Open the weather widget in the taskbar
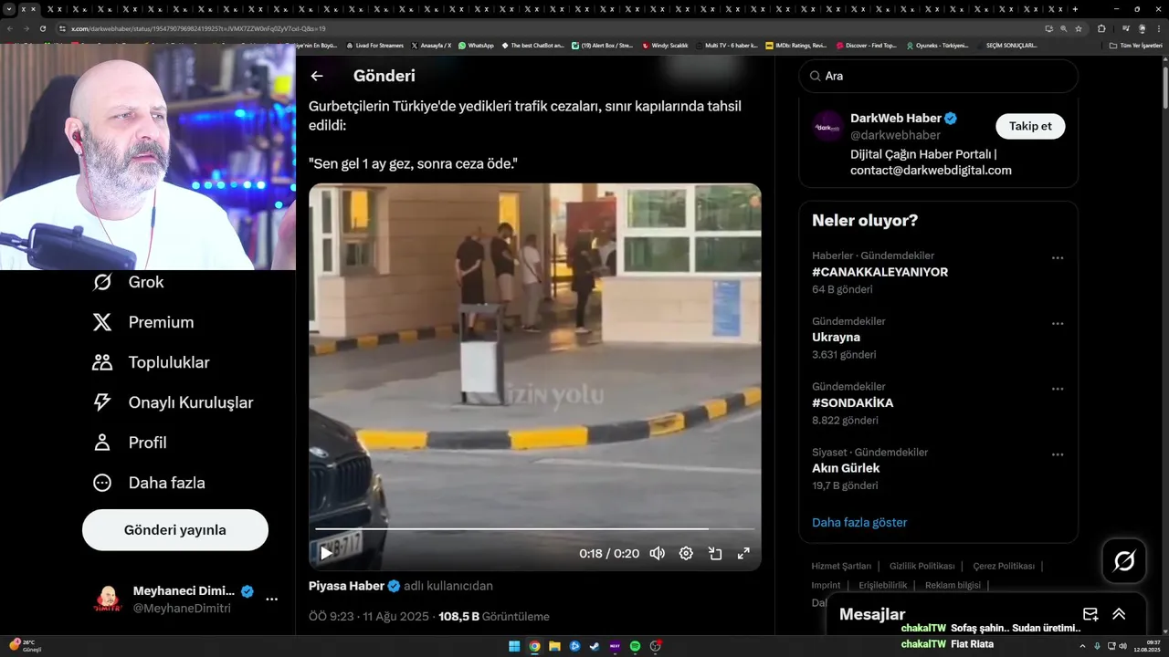 pos(24,645)
